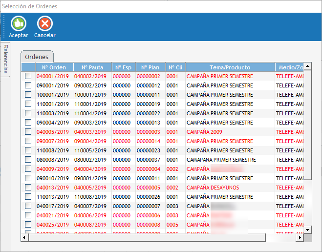Enable the checkbox for order 110013/2019
Image resolution: width=322 pixels, height=252 pixels.
coord(28,197)
